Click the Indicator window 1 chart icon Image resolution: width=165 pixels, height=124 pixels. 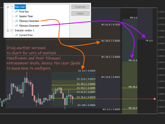pyautogui.click(x=12, y=30)
